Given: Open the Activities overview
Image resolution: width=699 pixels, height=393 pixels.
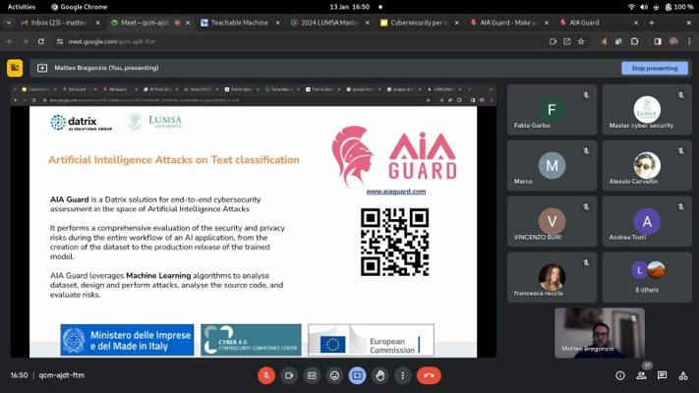Looking at the screenshot, I should pos(22,7).
